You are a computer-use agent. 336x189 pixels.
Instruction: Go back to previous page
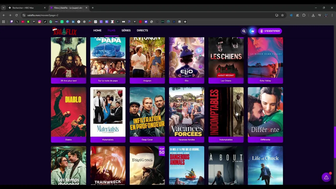[4, 15]
